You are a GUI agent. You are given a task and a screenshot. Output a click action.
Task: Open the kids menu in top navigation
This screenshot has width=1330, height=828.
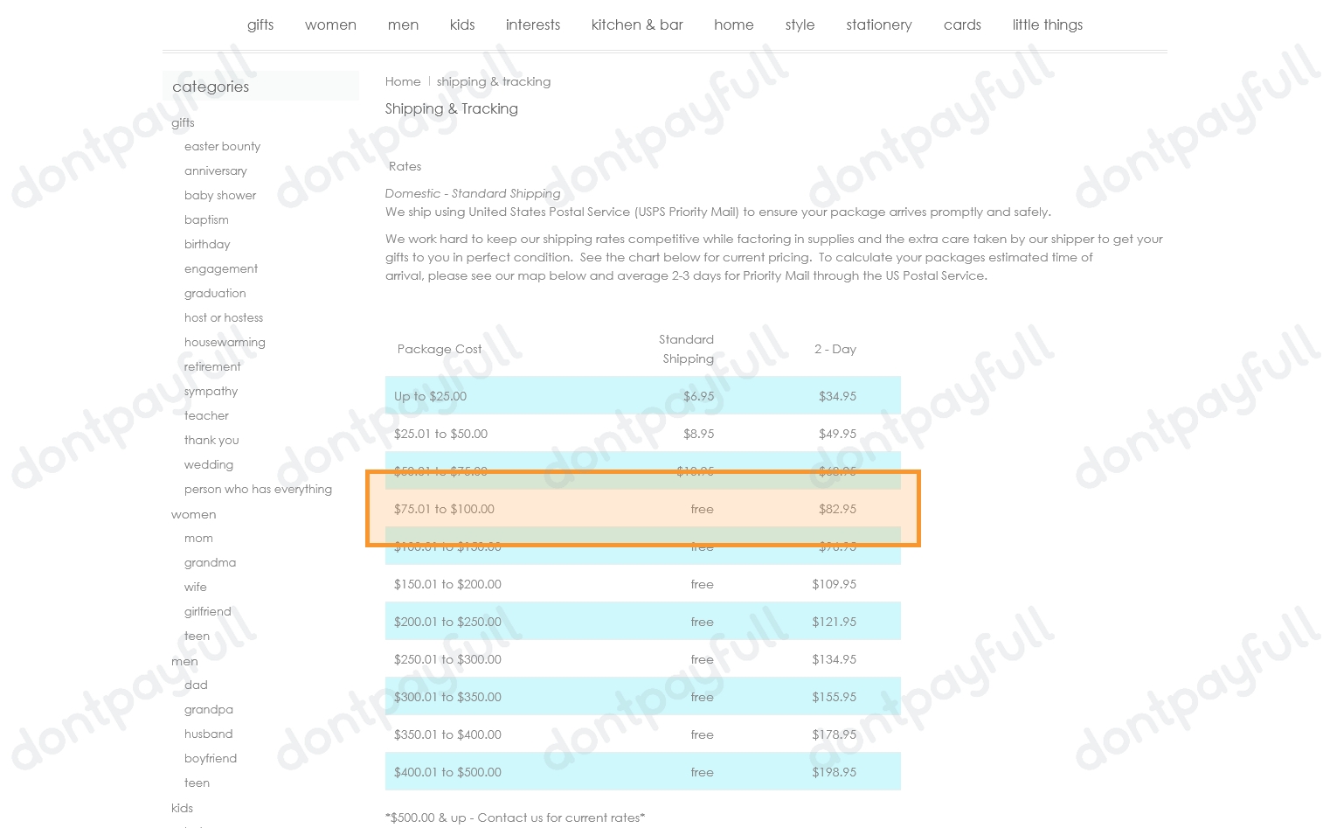click(x=462, y=25)
